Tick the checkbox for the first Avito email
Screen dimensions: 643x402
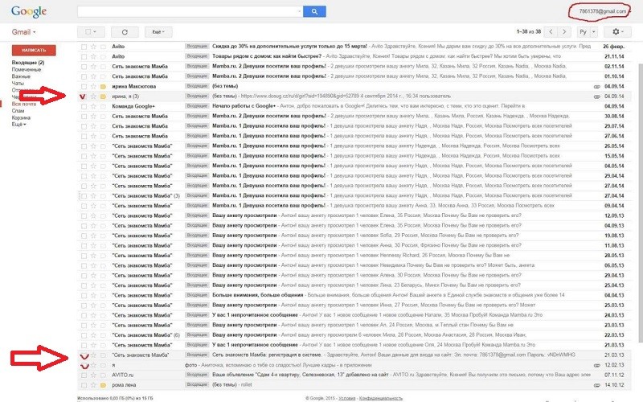(x=84, y=47)
